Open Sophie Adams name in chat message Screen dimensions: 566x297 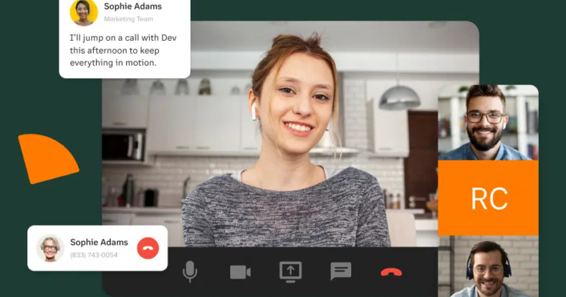133,6
